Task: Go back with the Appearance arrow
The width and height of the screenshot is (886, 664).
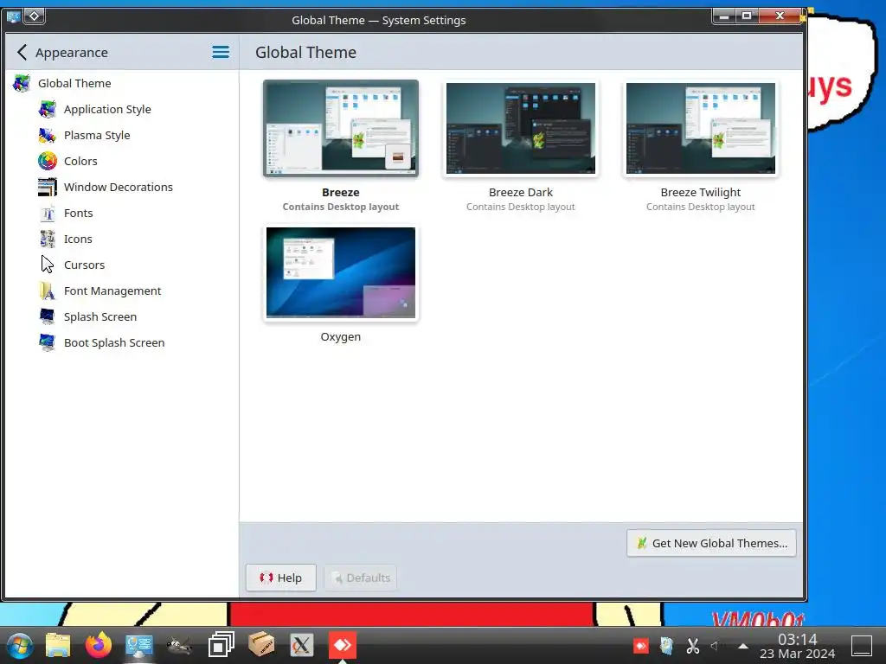Action: (22, 53)
